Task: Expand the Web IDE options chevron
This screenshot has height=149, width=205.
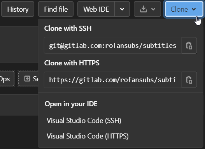Action: (x=122, y=9)
